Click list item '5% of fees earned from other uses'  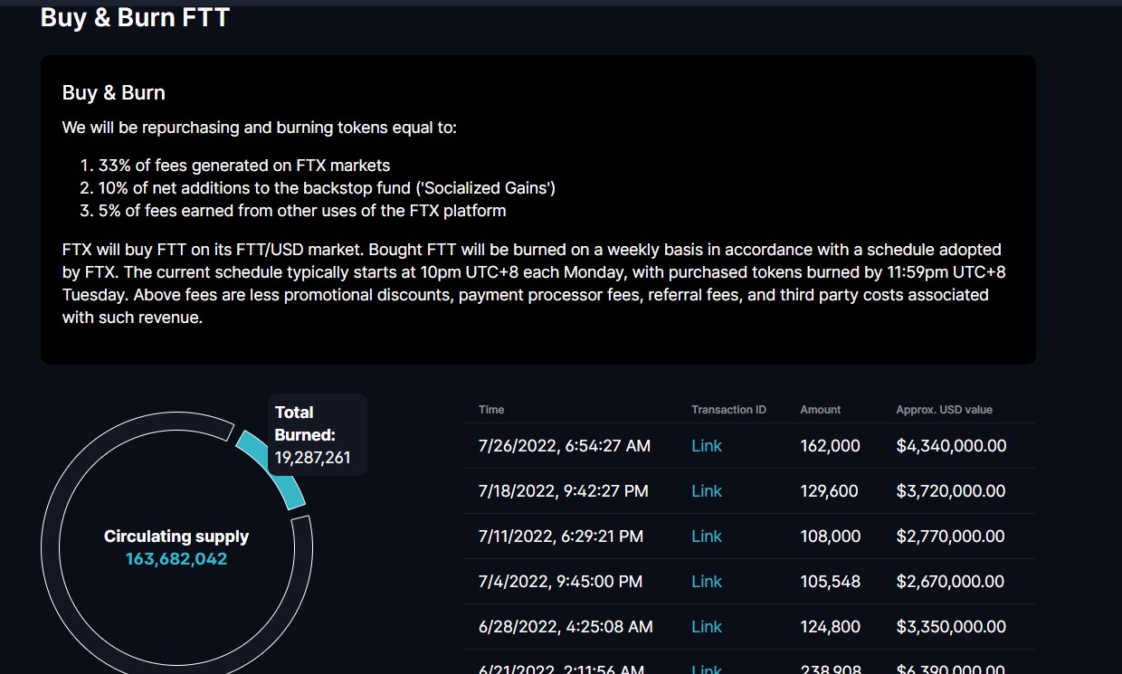[302, 211]
